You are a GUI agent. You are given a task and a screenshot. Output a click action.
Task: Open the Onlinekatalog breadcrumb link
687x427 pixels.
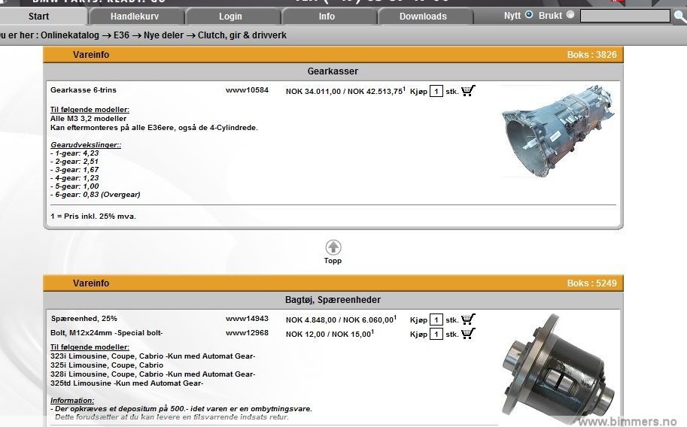coord(70,35)
